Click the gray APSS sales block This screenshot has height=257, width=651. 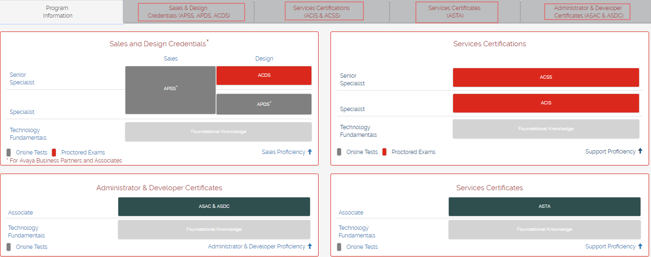170,90
